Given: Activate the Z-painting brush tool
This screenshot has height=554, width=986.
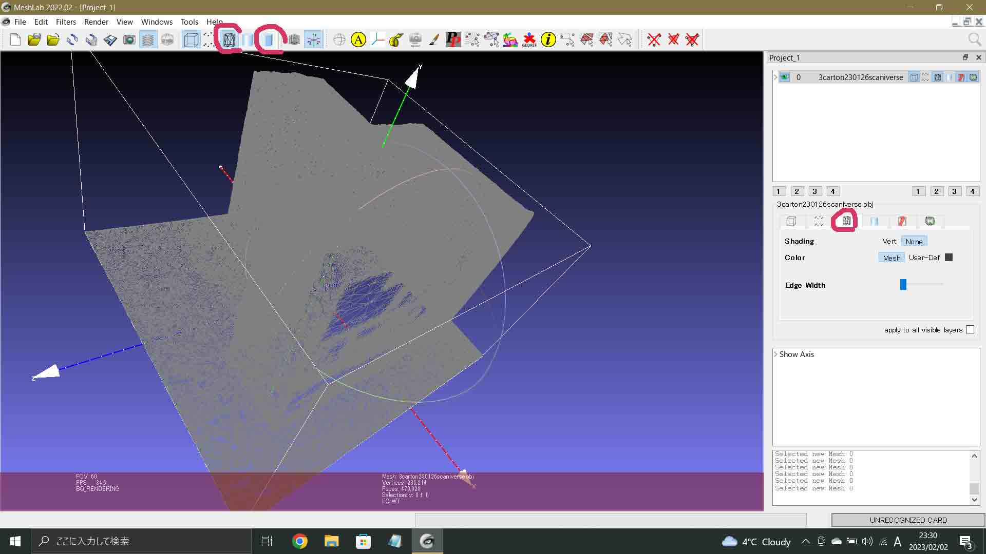Looking at the screenshot, I should click(x=434, y=39).
